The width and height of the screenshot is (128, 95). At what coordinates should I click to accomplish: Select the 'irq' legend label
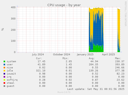[x=9, y=77]
